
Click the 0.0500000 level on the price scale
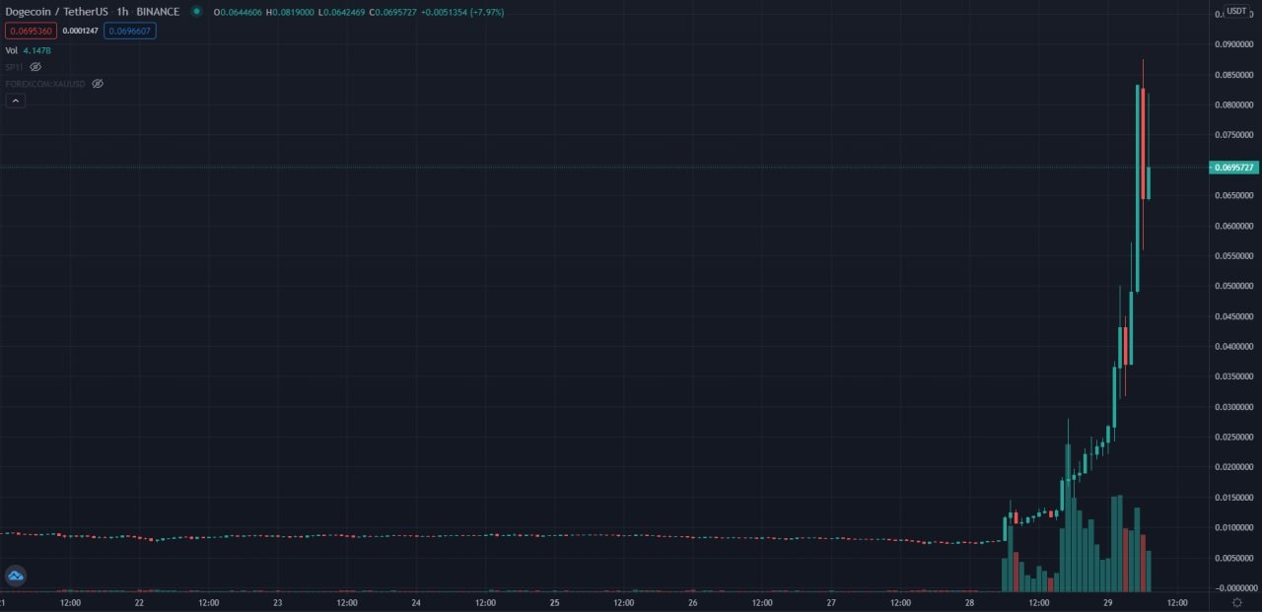click(x=1233, y=287)
